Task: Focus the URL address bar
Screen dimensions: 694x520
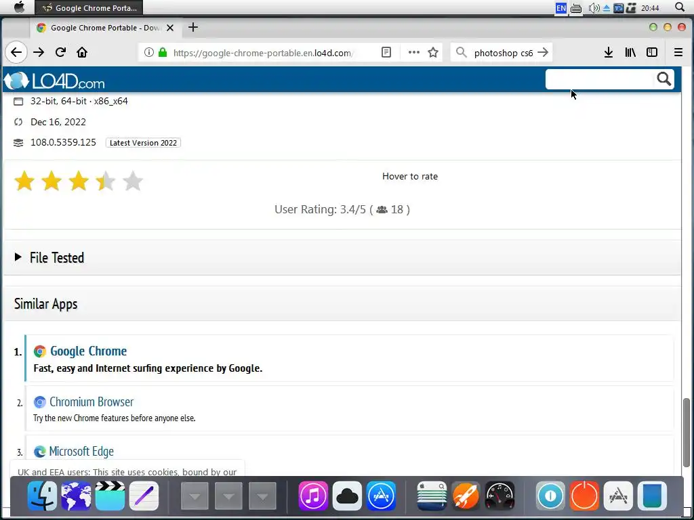Action: click(x=264, y=53)
